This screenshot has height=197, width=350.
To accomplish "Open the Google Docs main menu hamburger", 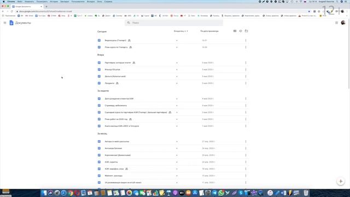I will [x=5, y=23].
